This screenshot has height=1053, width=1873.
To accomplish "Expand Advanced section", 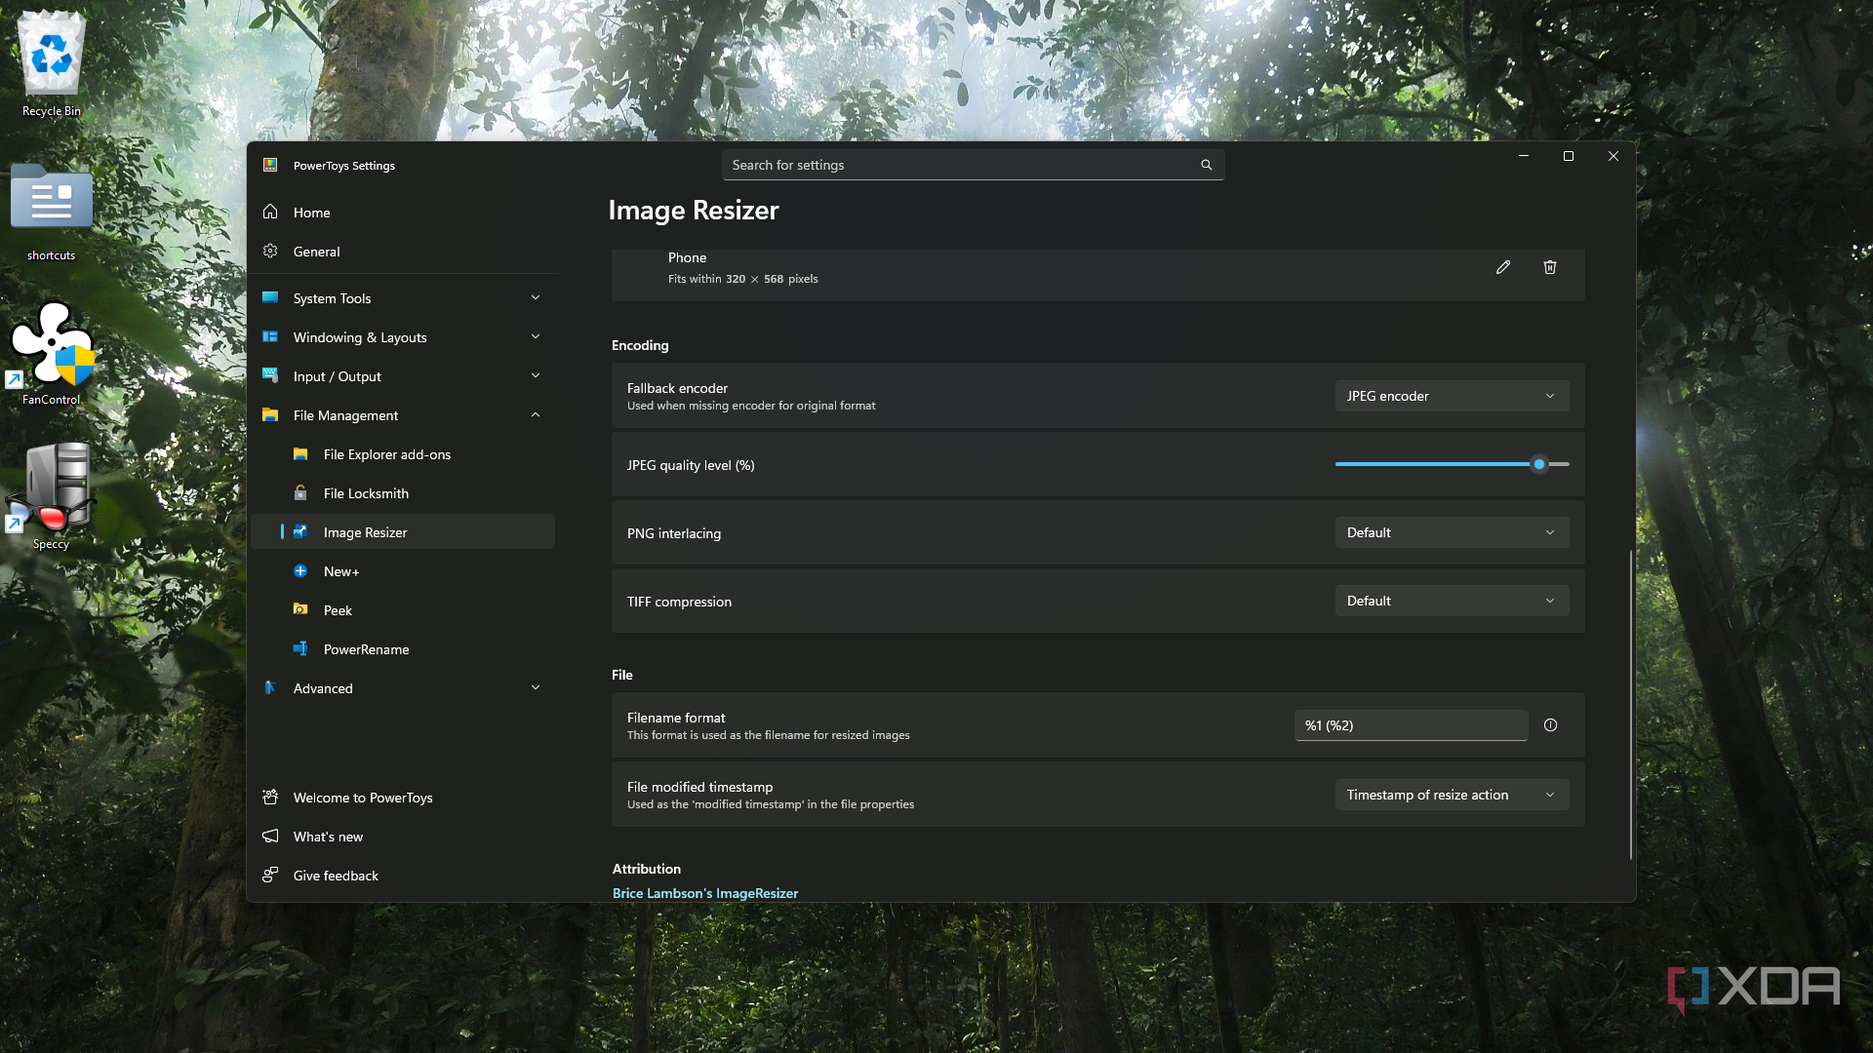I will (403, 688).
